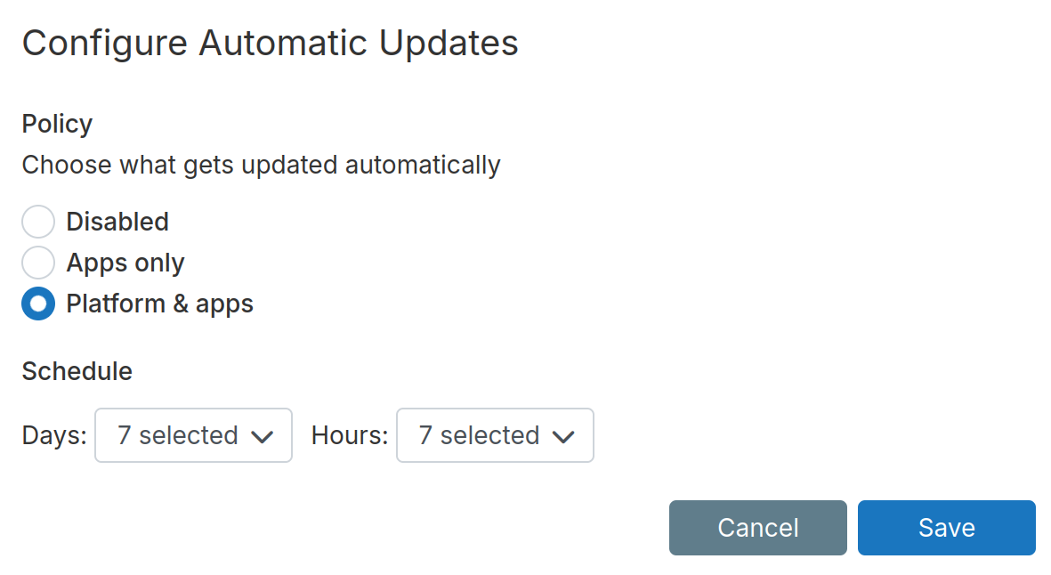
Task: Click the Days field label
Action: tap(53, 434)
